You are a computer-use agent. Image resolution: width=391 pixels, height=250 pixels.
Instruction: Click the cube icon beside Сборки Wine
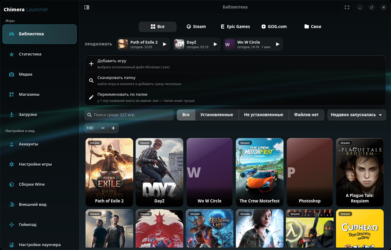[12, 184]
